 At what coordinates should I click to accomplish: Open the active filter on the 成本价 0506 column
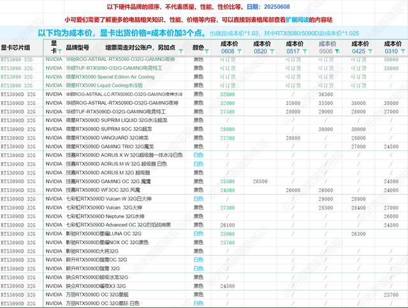pyautogui.click(x=337, y=51)
